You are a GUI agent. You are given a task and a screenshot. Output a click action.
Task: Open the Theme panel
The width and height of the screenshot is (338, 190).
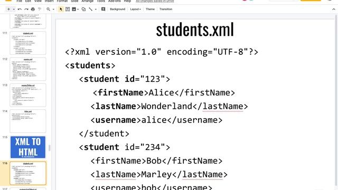[x=150, y=9]
